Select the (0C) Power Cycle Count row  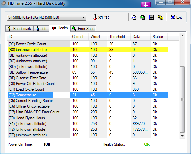88,44
